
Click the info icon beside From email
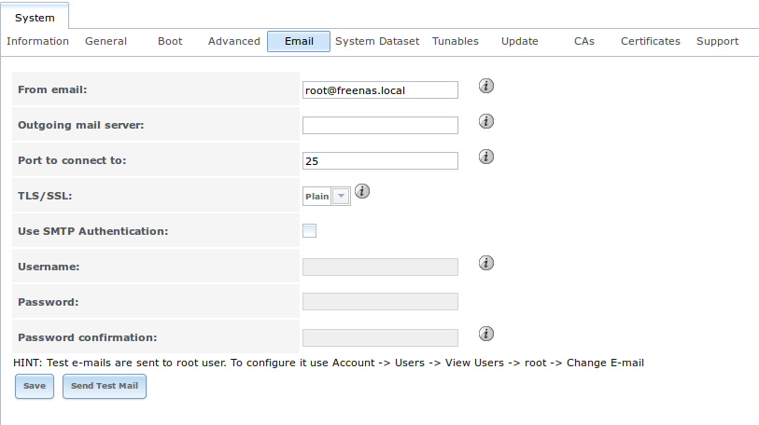(x=486, y=86)
